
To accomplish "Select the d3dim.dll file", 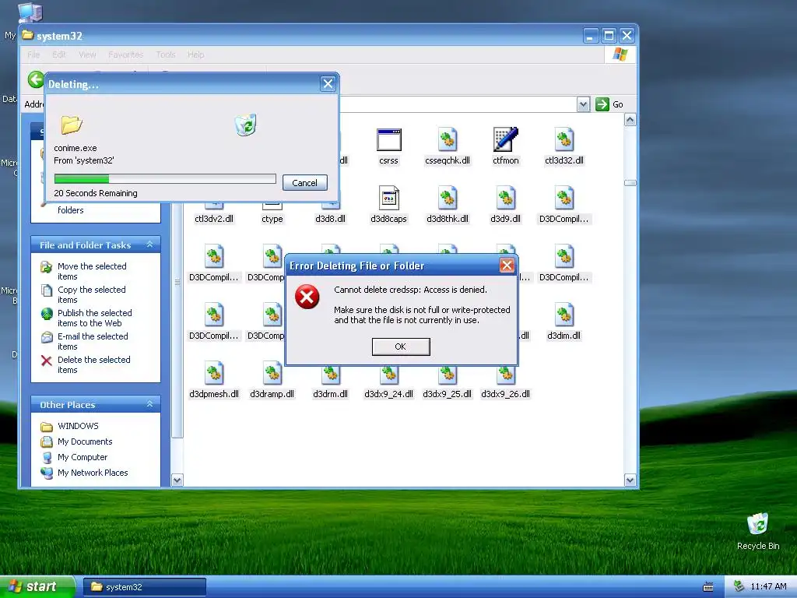I will 564,322.
